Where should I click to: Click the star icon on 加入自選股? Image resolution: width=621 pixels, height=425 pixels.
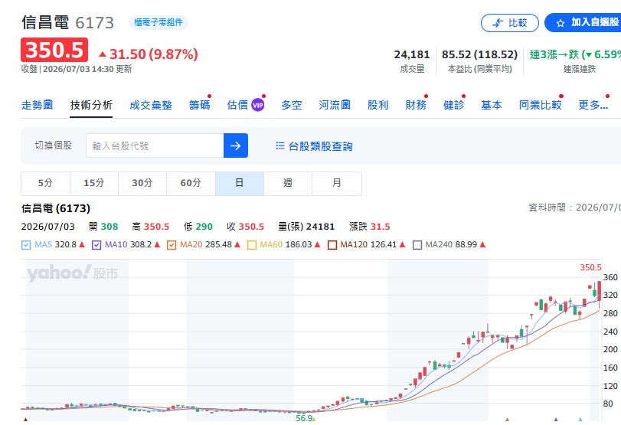tap(560, 24)
